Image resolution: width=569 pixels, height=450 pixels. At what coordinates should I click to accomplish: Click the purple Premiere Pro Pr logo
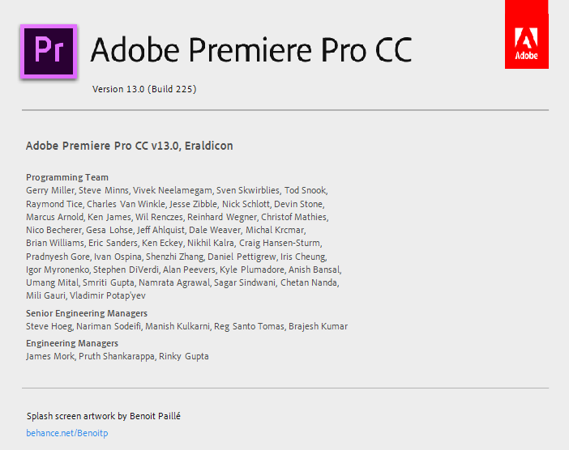point(49,52)
